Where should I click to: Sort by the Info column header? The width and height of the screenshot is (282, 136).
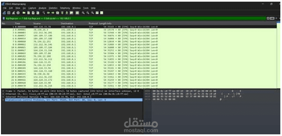pos(109,24)
